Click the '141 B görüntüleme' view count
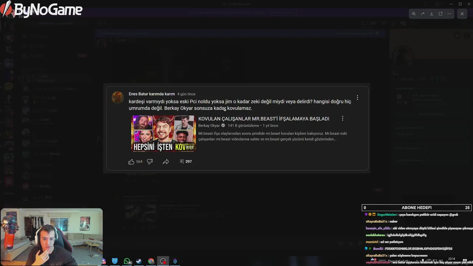This screenshot has height=266, width=473. click(x=243, y=126)
